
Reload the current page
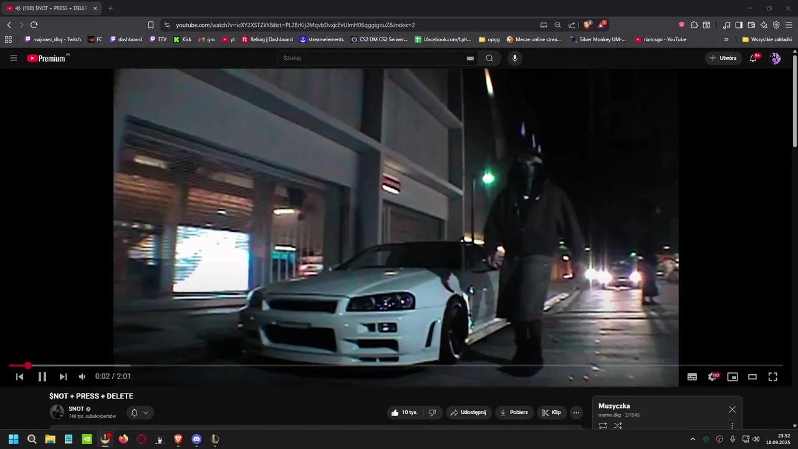pos(34,25)
